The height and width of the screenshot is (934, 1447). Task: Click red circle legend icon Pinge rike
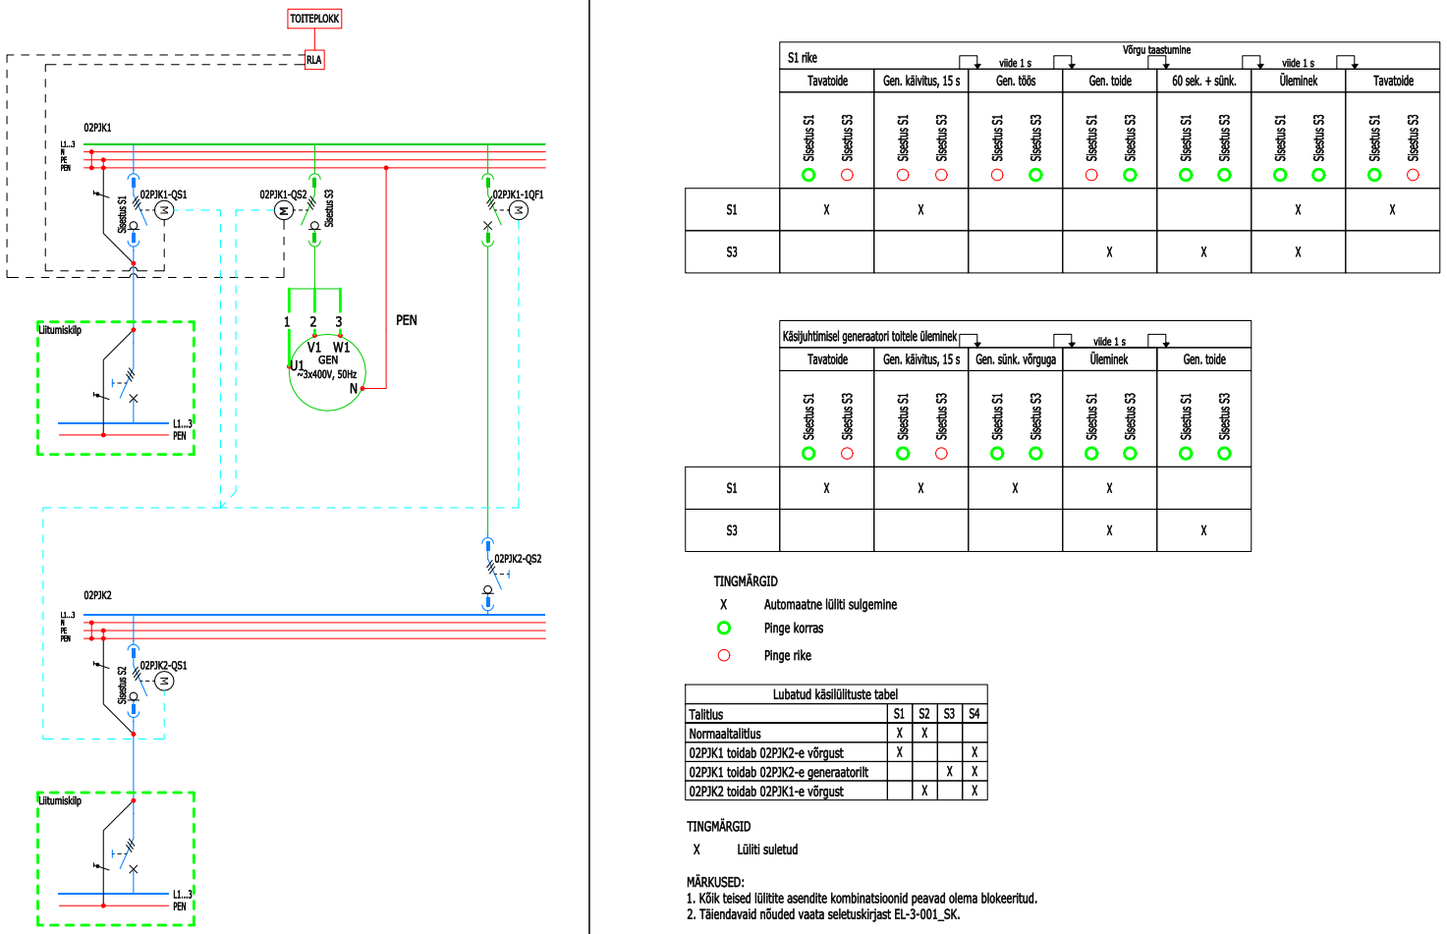(x=724, y=655)
